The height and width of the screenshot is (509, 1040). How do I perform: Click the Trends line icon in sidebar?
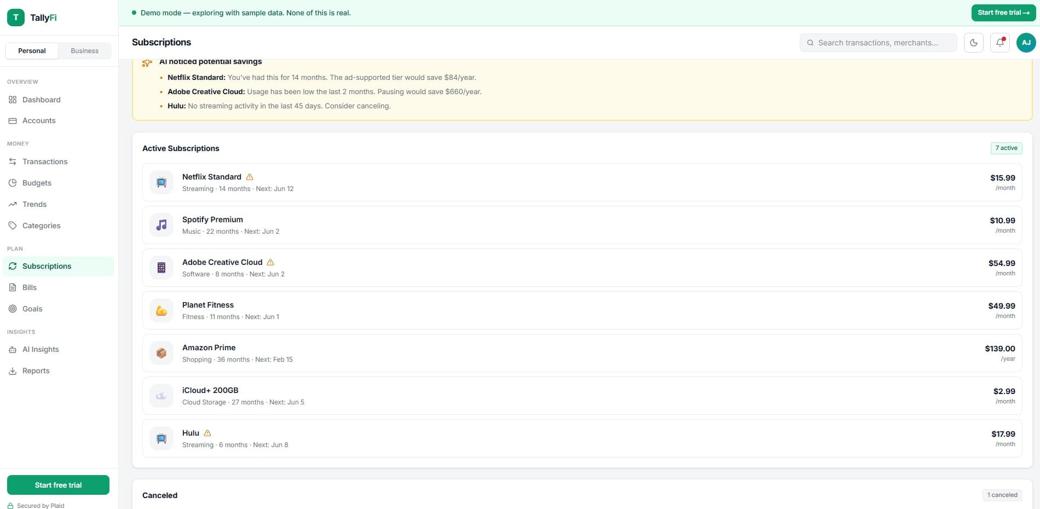point(13,204)
